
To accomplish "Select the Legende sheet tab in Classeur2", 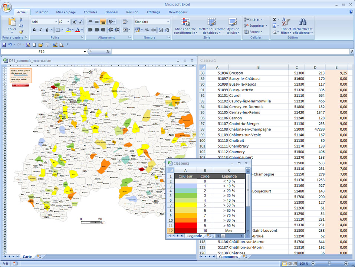I will 195,236.
